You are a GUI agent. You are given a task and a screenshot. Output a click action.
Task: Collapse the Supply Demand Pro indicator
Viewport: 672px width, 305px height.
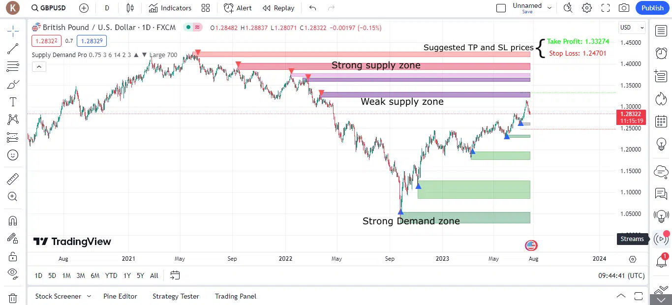click(39, 66)
